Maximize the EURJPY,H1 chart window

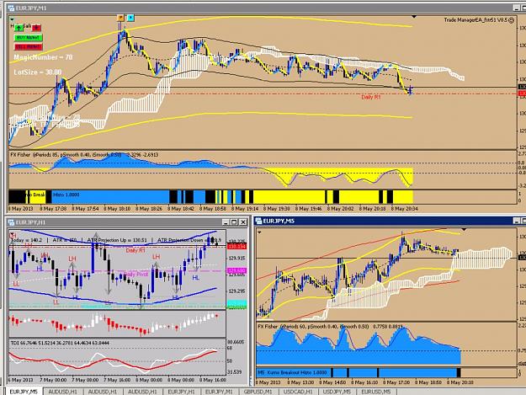coord(234,222)
